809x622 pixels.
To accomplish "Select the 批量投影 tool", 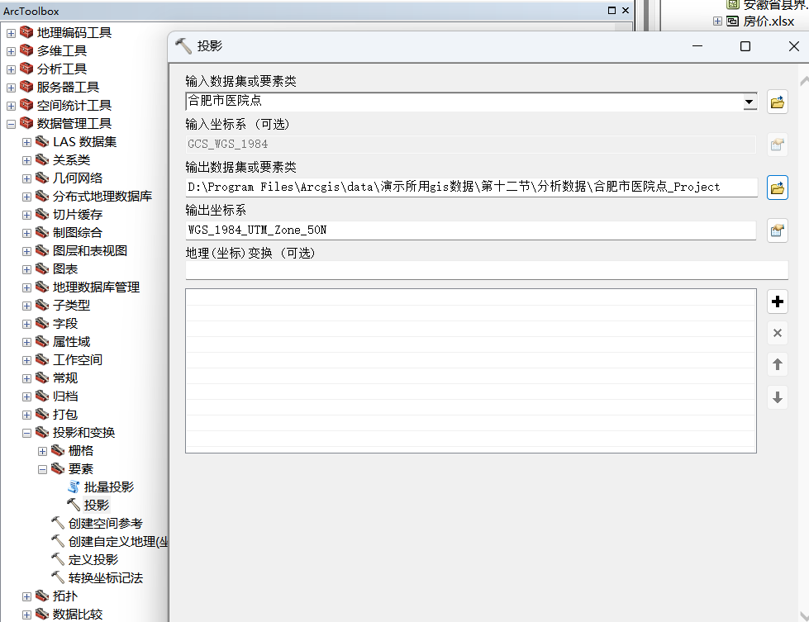I will [x=109, y=487].
